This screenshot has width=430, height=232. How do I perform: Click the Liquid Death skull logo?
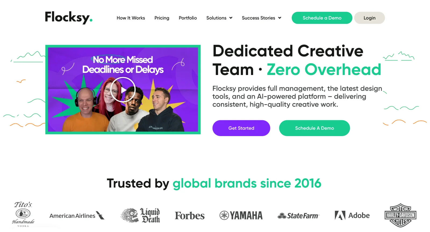tap(140, 215)
